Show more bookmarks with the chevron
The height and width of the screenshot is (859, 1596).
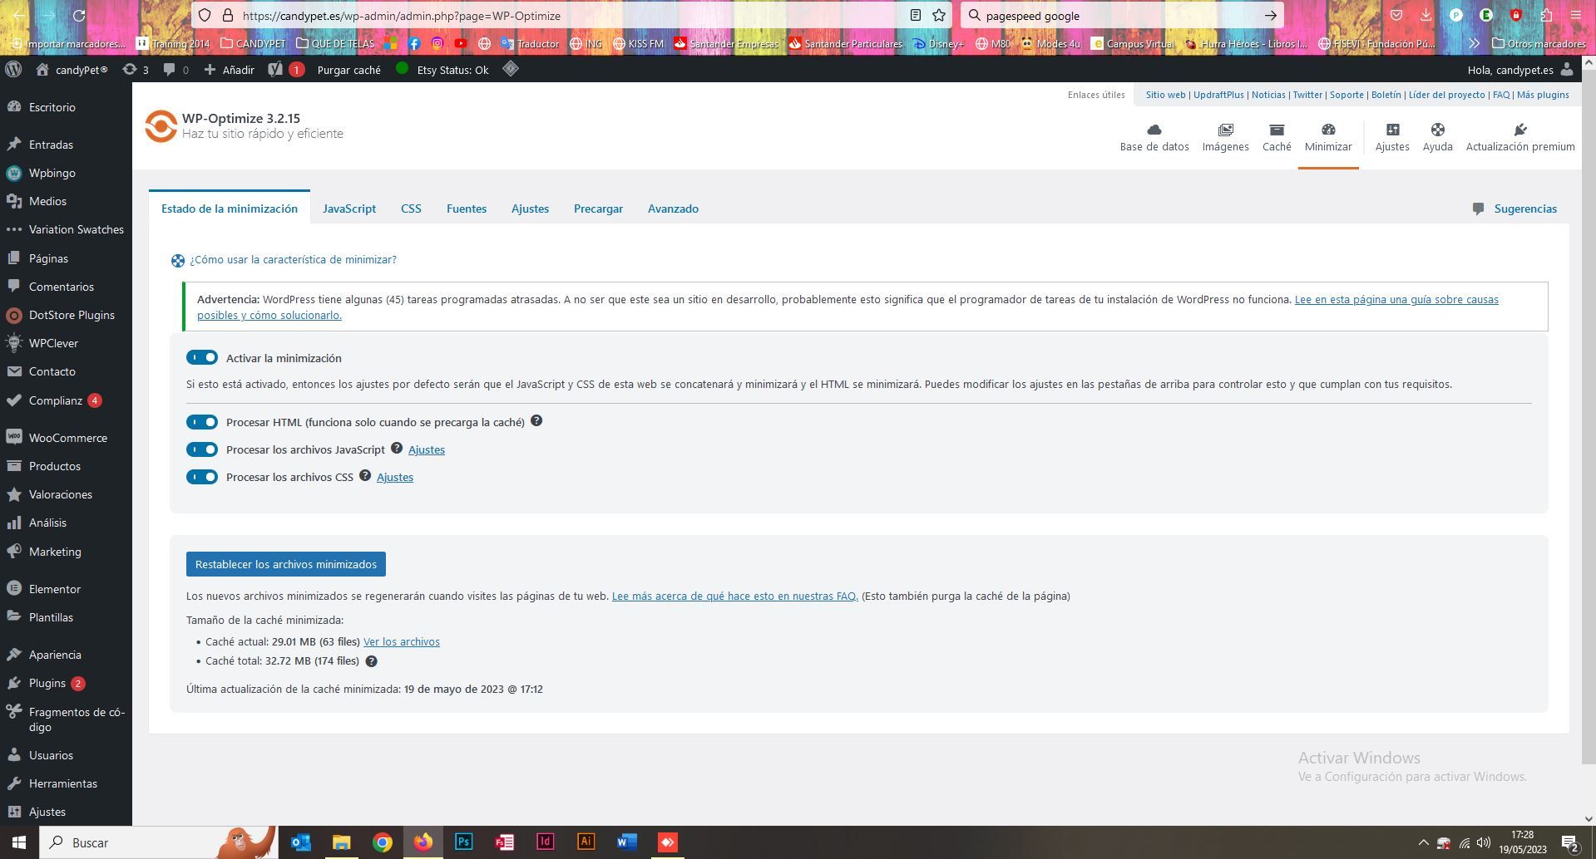pyautogui.click(x=1474, y=43)
